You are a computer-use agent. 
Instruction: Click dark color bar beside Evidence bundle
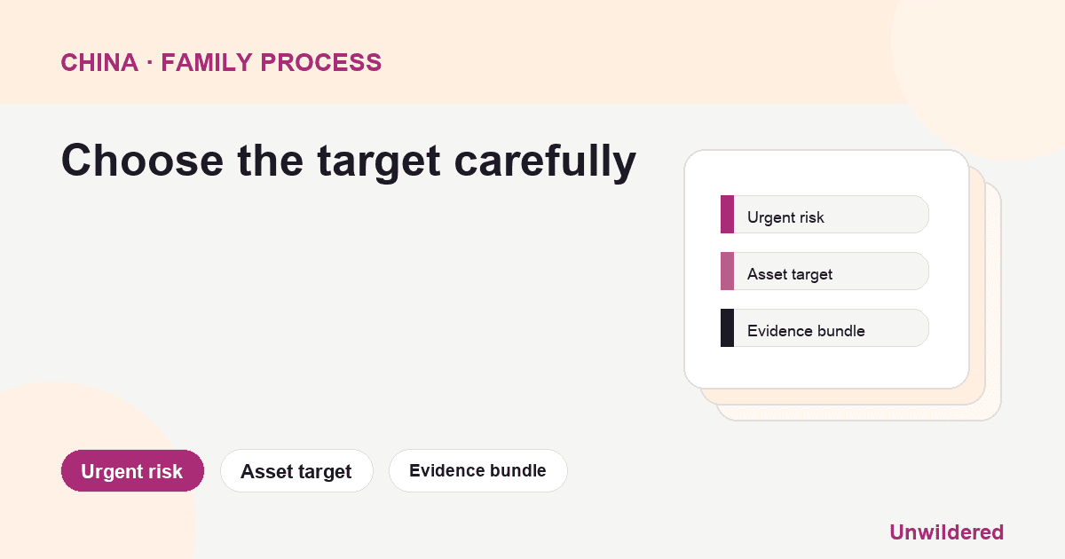727,328
